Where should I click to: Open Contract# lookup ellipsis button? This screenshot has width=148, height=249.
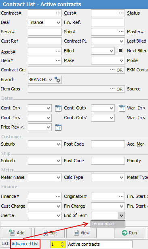pyautogui.click(x=58, y=13)
